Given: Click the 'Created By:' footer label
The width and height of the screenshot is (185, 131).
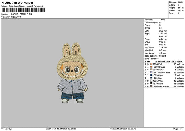Looking at the screenshot, I should coord(6,129).
